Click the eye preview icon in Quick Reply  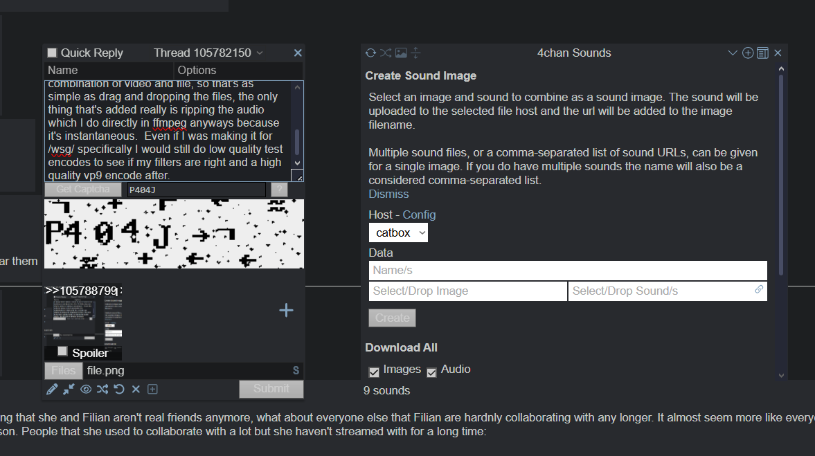point(86,389)
